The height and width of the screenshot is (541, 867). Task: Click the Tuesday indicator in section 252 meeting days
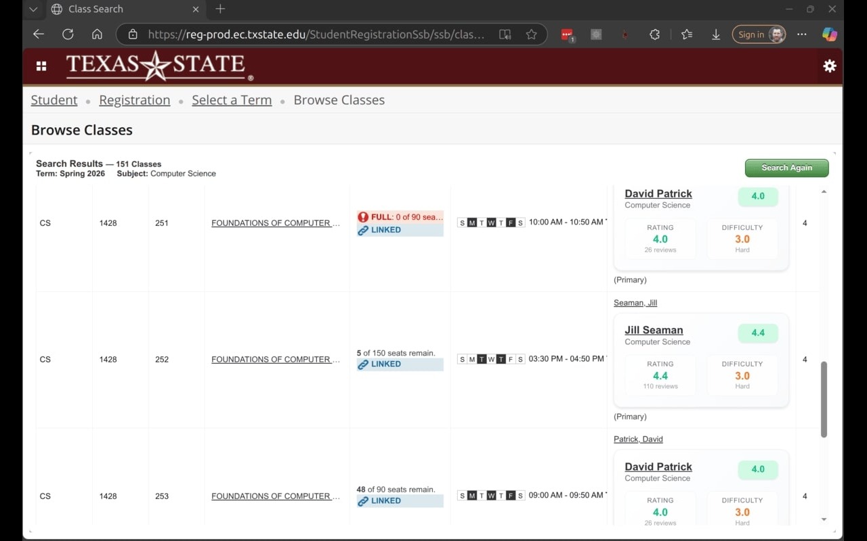[x=482, y=359]
